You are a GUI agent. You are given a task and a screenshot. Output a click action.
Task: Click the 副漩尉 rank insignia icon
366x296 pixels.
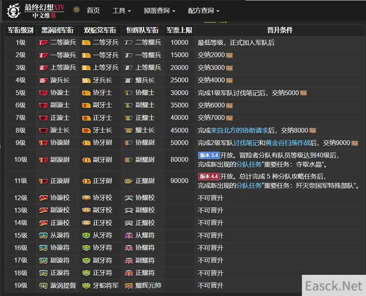tap(43, 160)
